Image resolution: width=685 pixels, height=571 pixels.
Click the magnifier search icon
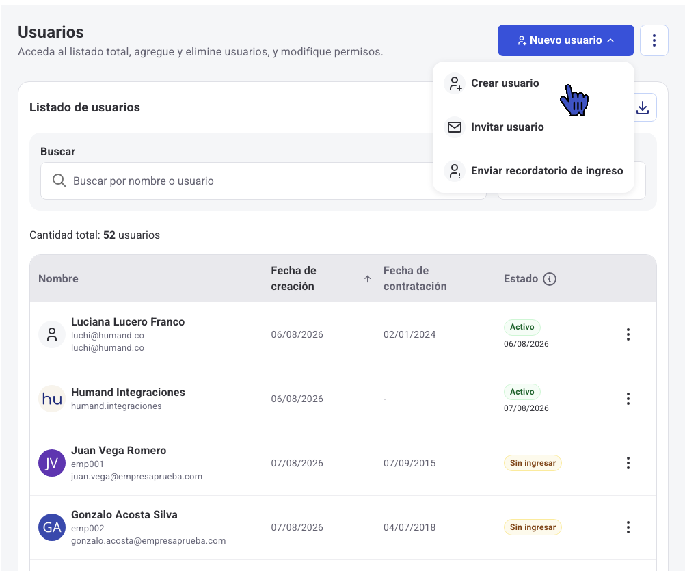[x=59, y=181]
